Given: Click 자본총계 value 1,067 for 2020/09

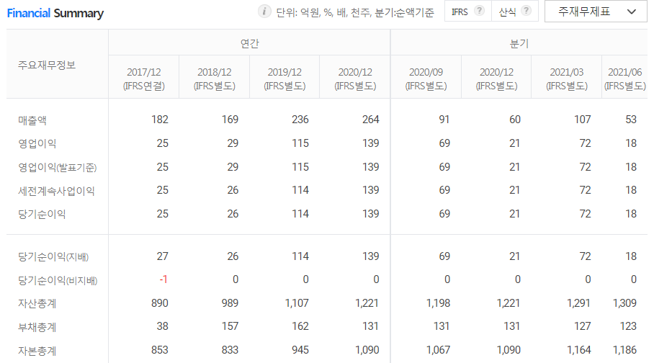Looking at the screenshot, I should pos(439,350).
